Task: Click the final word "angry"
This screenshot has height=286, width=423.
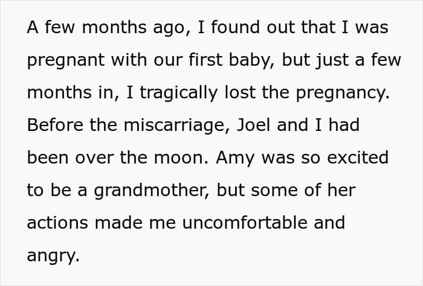Action: click(x=53, y=256)
